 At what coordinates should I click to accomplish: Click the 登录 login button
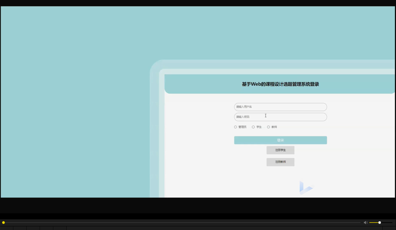click(280, 140)
